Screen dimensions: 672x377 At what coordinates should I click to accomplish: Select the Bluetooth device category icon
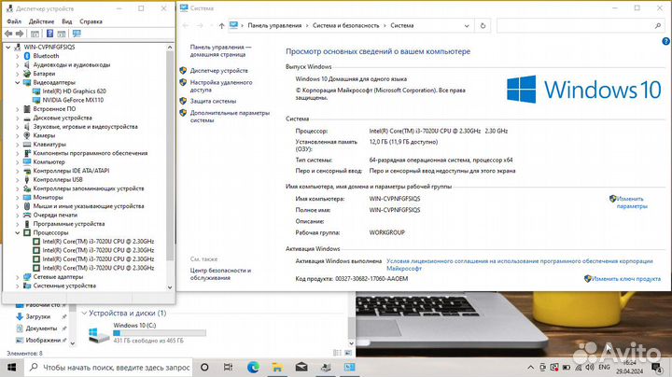pos(27,56)
